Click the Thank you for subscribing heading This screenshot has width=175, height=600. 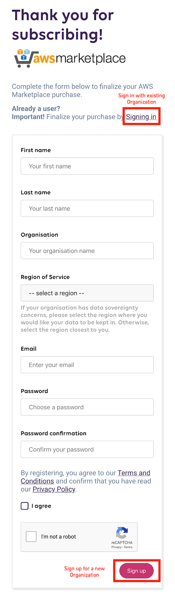tap(63, 25)
